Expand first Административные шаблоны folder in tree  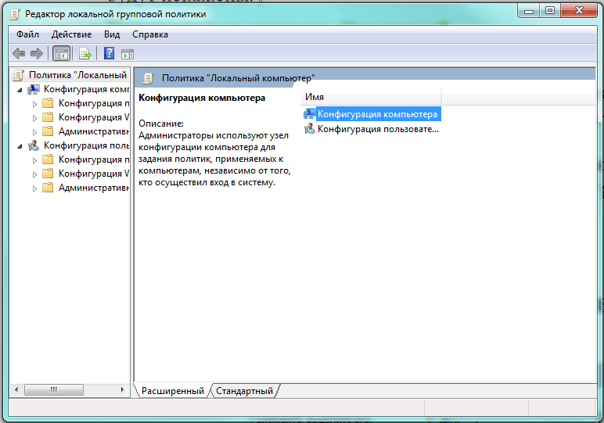(34, 132)
